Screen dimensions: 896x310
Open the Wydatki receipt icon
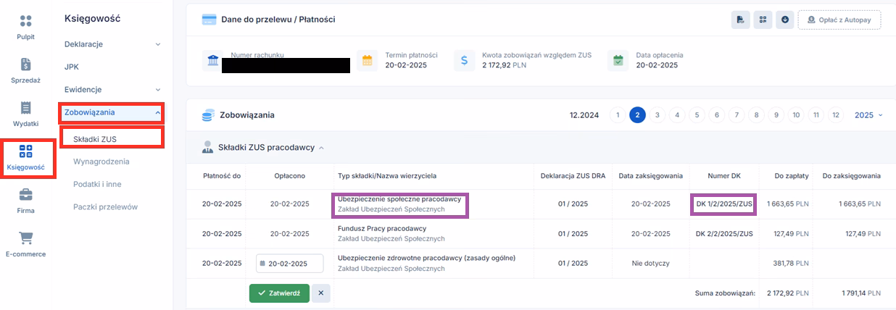[25, 109]
